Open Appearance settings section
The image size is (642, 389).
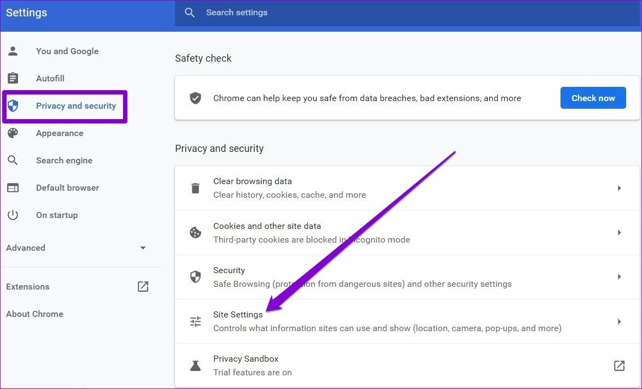[x=60, y=133]
